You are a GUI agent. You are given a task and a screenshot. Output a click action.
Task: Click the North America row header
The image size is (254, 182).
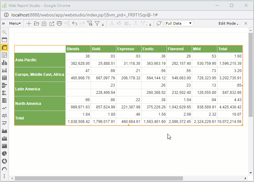[x=40, y=104]
